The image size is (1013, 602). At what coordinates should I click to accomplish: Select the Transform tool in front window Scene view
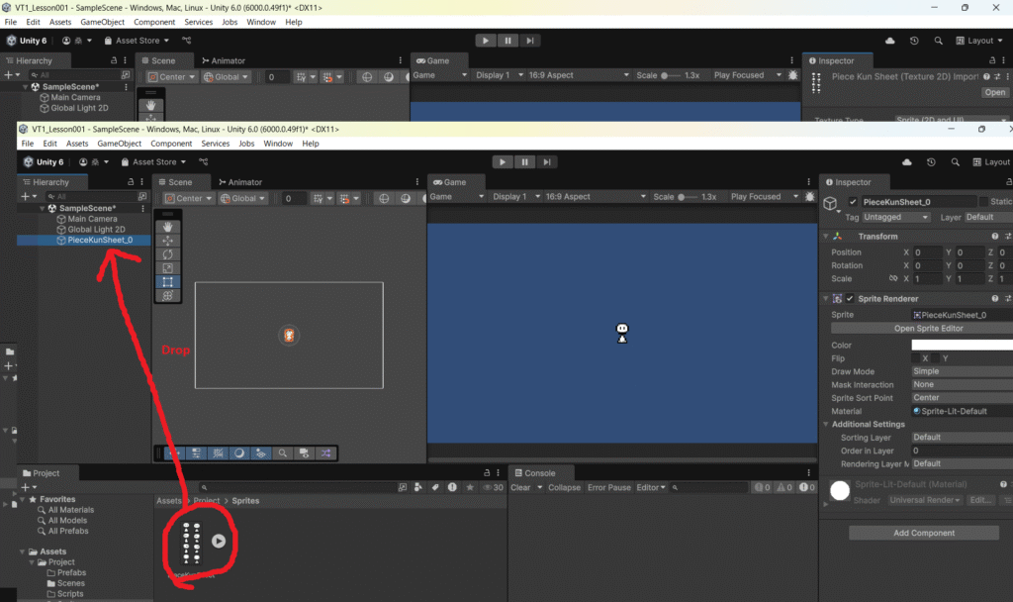click(x=167, y=295)
